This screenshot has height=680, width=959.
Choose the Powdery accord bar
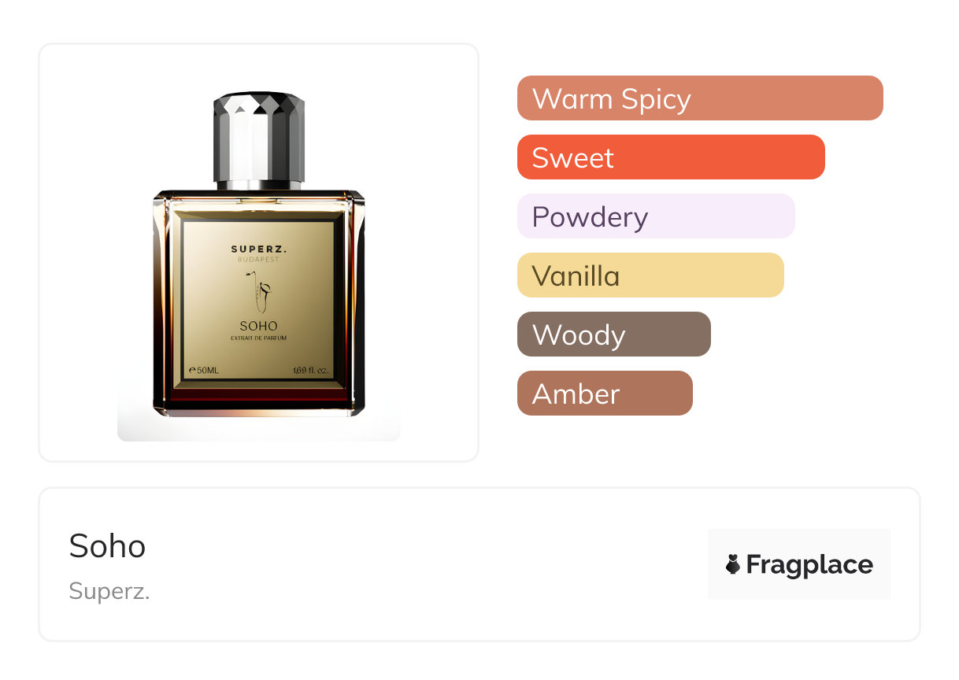(x=656, y=216)
